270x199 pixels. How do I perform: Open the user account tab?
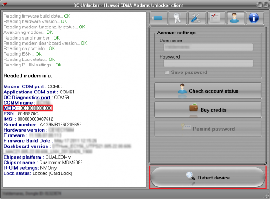pos(236,18)
